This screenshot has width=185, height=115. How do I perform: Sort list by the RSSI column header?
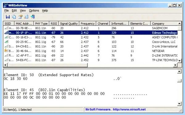(x=54, y=24)
